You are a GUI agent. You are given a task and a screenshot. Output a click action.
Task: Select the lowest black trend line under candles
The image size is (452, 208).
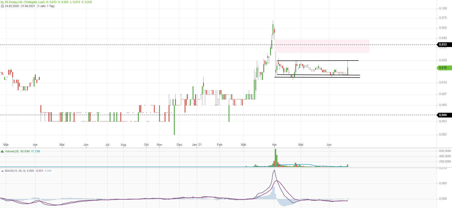coord(317,77)
